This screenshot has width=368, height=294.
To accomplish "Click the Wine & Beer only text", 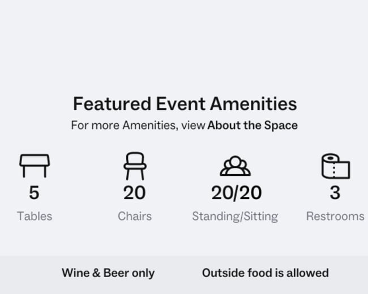I will pyautogui.click(x=108, y=273).
